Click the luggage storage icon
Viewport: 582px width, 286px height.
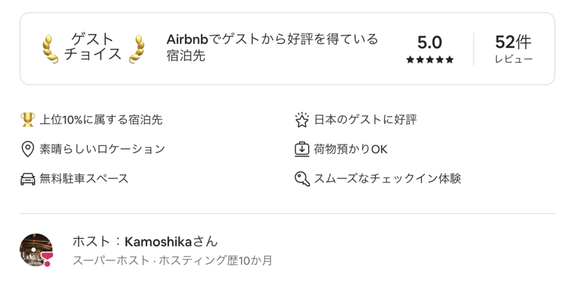pyautogui.click(x=301, y=149)
